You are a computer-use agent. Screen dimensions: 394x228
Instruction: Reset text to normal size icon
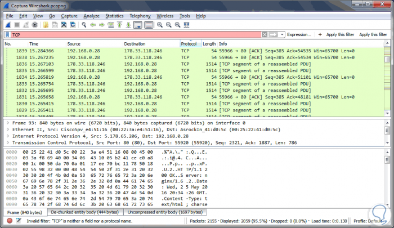click(x=178, y=25)
